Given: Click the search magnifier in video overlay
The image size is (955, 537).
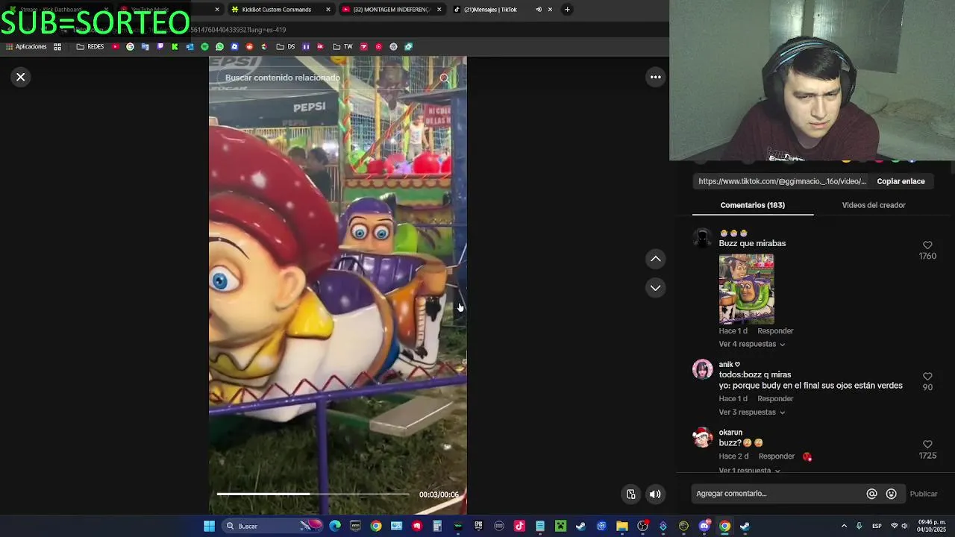Looking at the screenshot, I should pyautogui.click(x=444, y=78).
